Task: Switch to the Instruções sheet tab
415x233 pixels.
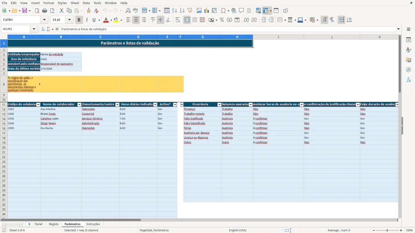Action: pos(93,224)
